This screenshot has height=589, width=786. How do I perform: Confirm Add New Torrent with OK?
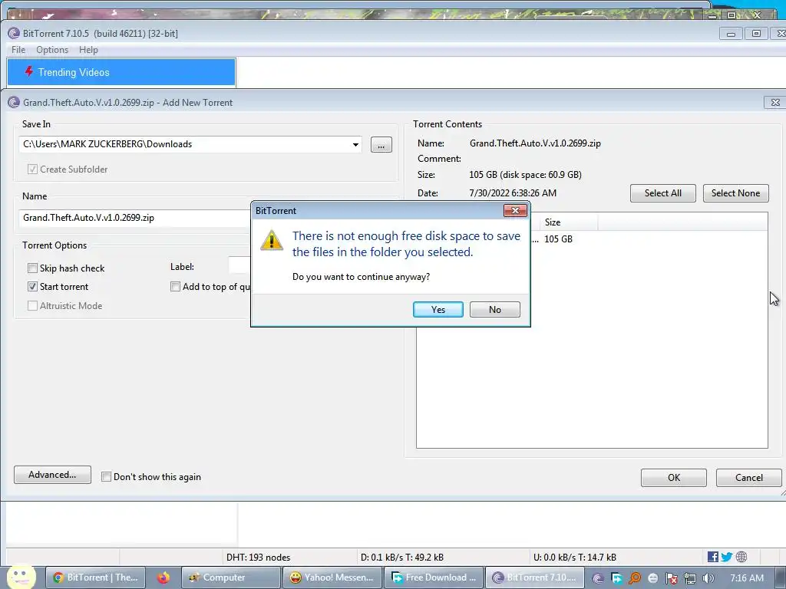click(x=674, y=478)
